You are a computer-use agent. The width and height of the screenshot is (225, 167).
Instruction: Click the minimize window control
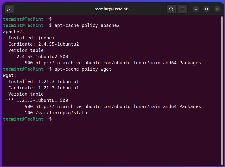[195, 9]
